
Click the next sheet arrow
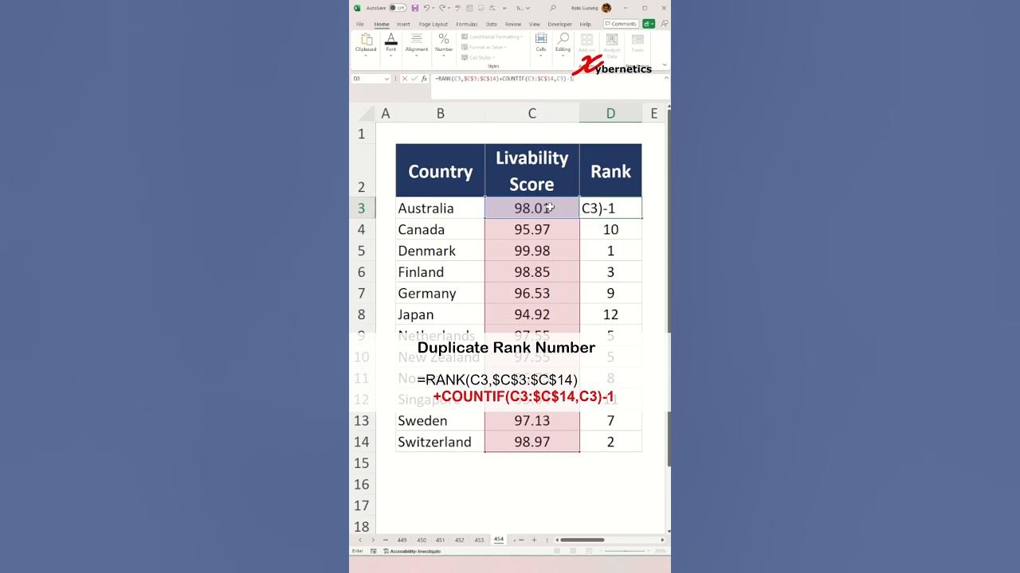[372, 540]
